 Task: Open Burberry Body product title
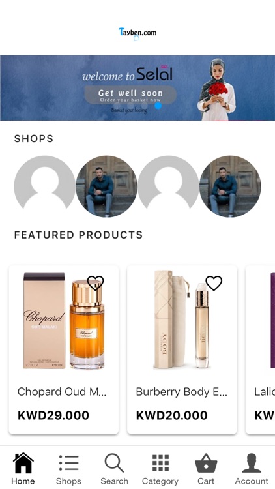click(181, 392)
